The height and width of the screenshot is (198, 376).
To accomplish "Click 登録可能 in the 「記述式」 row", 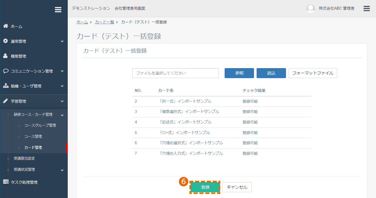I will 250,122.
